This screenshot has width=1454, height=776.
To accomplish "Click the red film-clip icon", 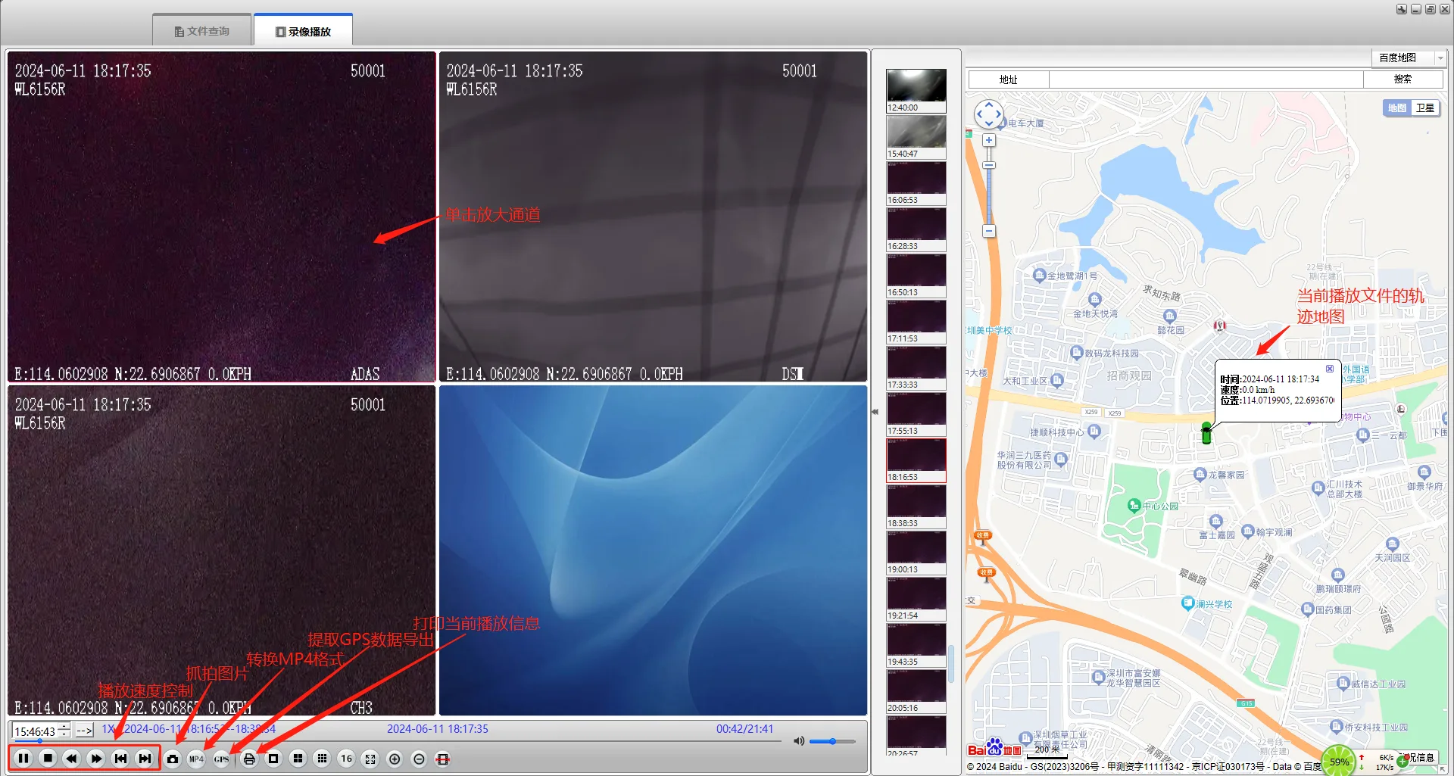I will 443,759.
